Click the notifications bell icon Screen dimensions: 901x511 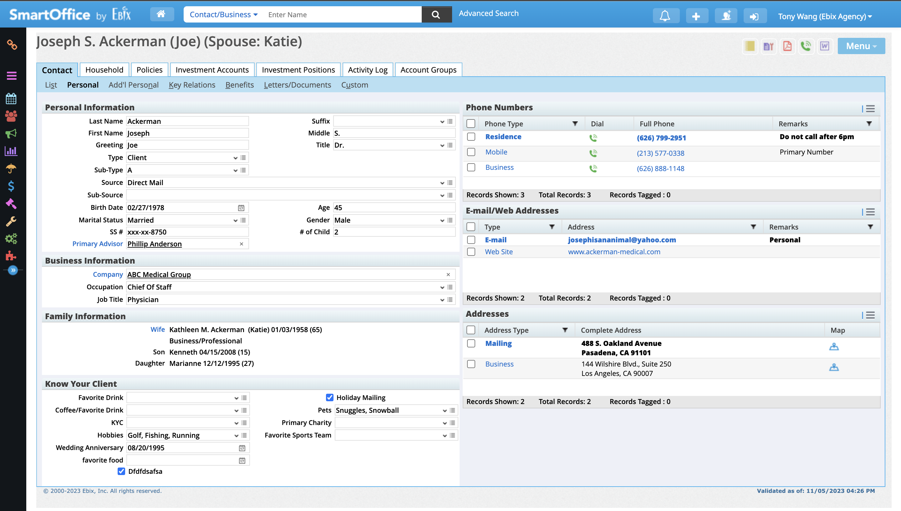665,15
